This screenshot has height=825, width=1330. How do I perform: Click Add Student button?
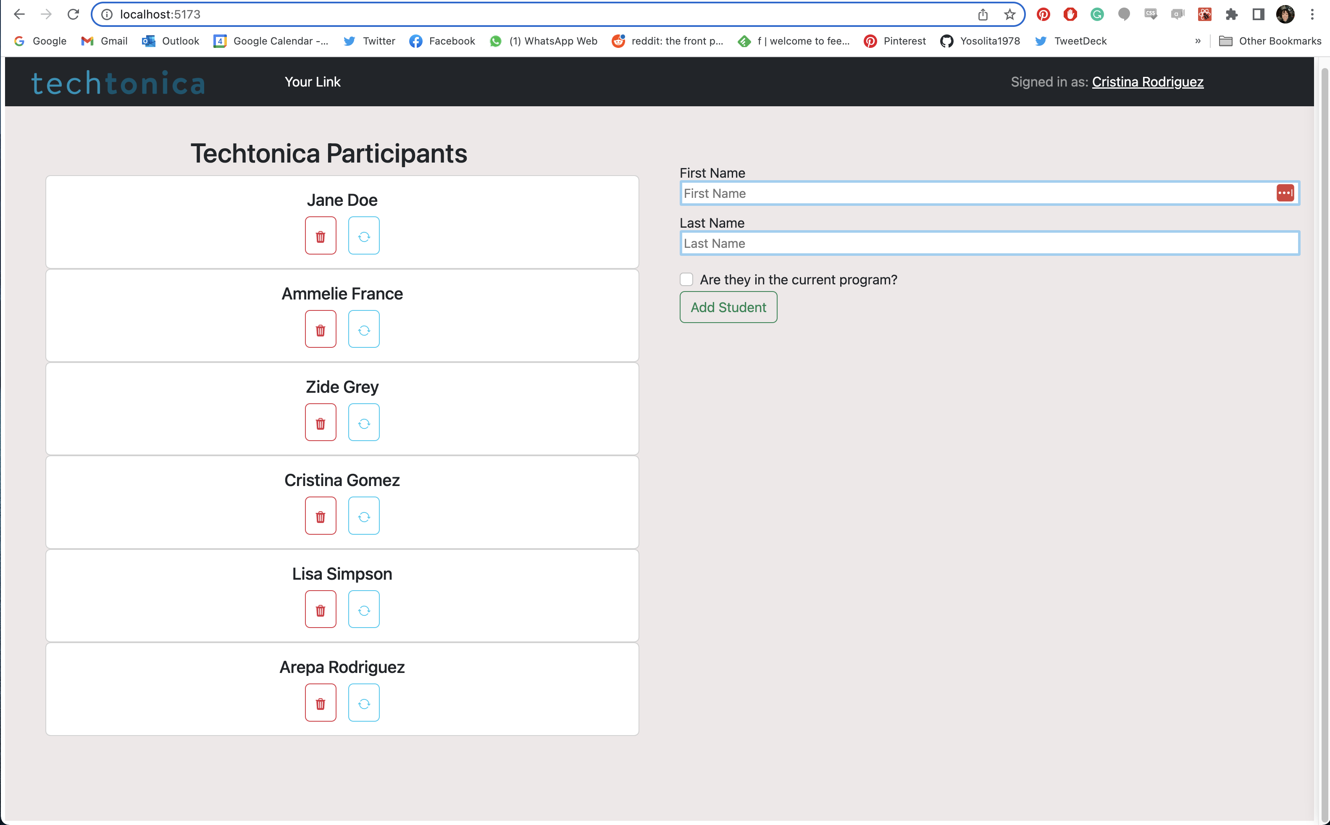728,307
